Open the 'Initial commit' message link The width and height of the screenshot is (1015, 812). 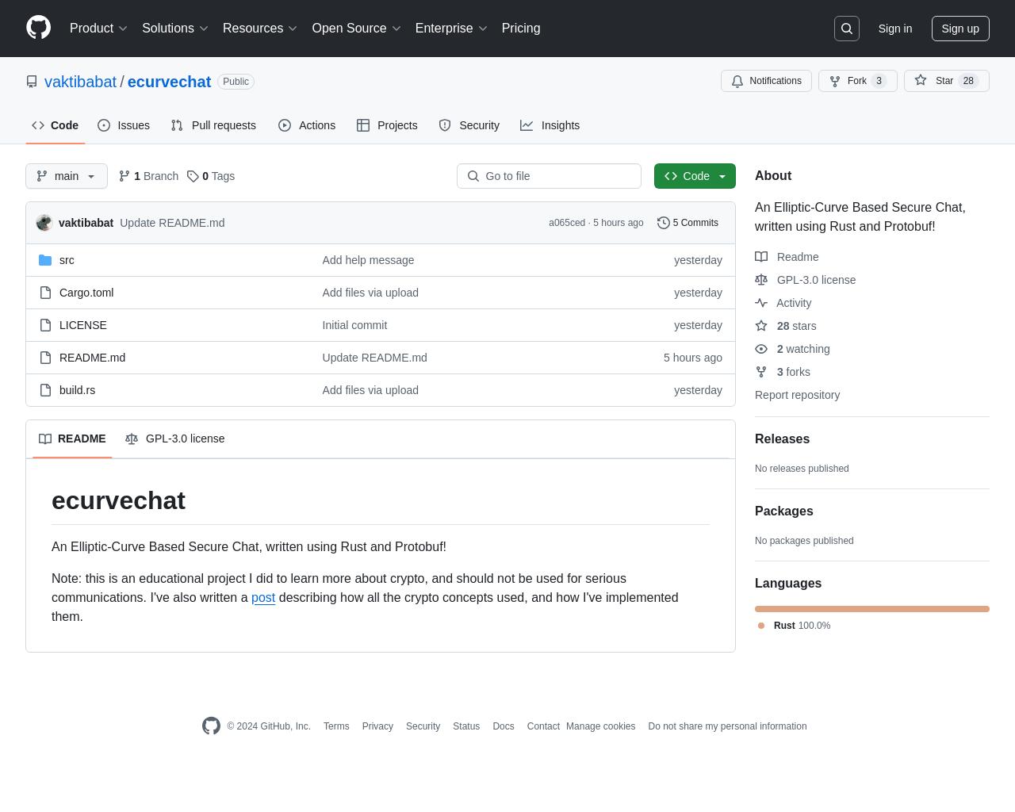point(354,325)
